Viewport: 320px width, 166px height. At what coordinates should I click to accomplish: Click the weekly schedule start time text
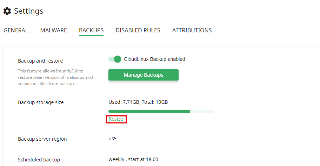(133, 159)
